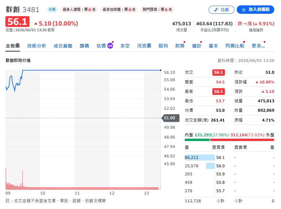
Task: Click the 463.64 (117.83) 本益比 value
Action: 214,24
